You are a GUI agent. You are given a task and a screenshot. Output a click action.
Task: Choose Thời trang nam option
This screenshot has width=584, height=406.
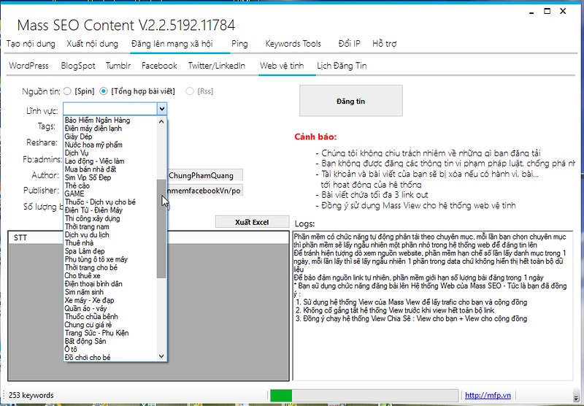87,227
